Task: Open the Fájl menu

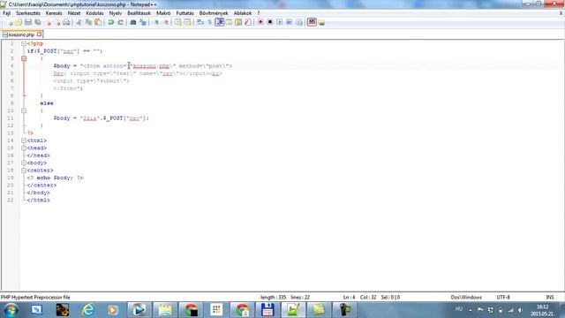Action: [6, 13]
